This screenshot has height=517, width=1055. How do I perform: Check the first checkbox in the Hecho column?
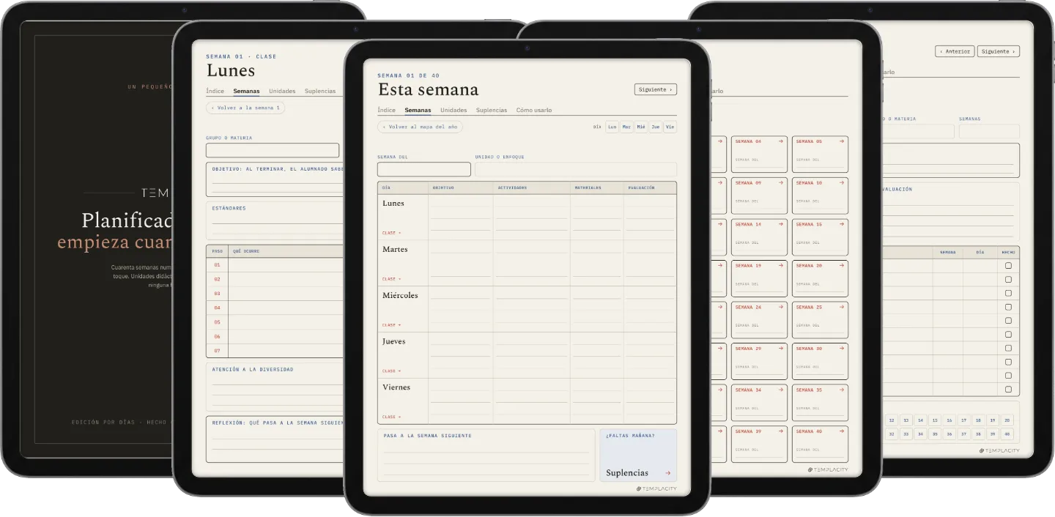[x=1008, y=266]
